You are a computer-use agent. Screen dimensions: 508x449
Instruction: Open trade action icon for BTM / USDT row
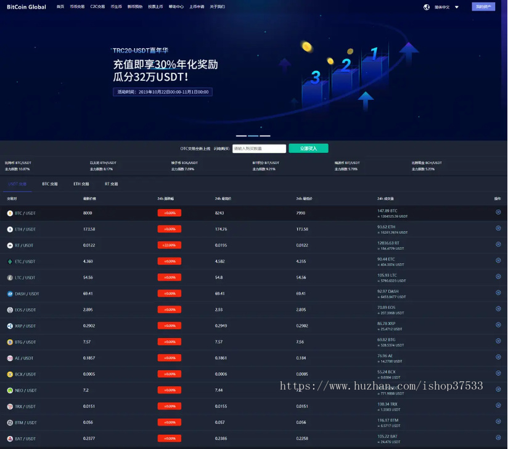(x=498, y=421)
